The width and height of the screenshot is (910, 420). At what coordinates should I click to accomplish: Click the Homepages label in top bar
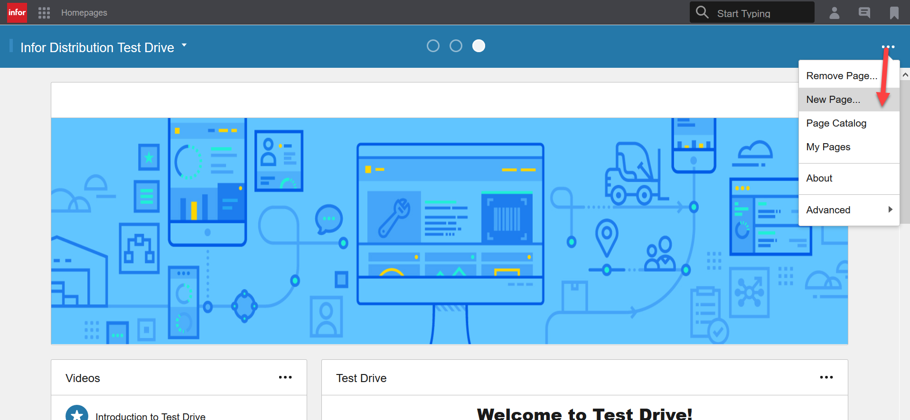click(84, 13)
